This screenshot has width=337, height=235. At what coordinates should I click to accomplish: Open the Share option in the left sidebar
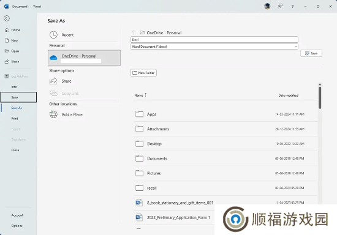click(x=12, y=62)
